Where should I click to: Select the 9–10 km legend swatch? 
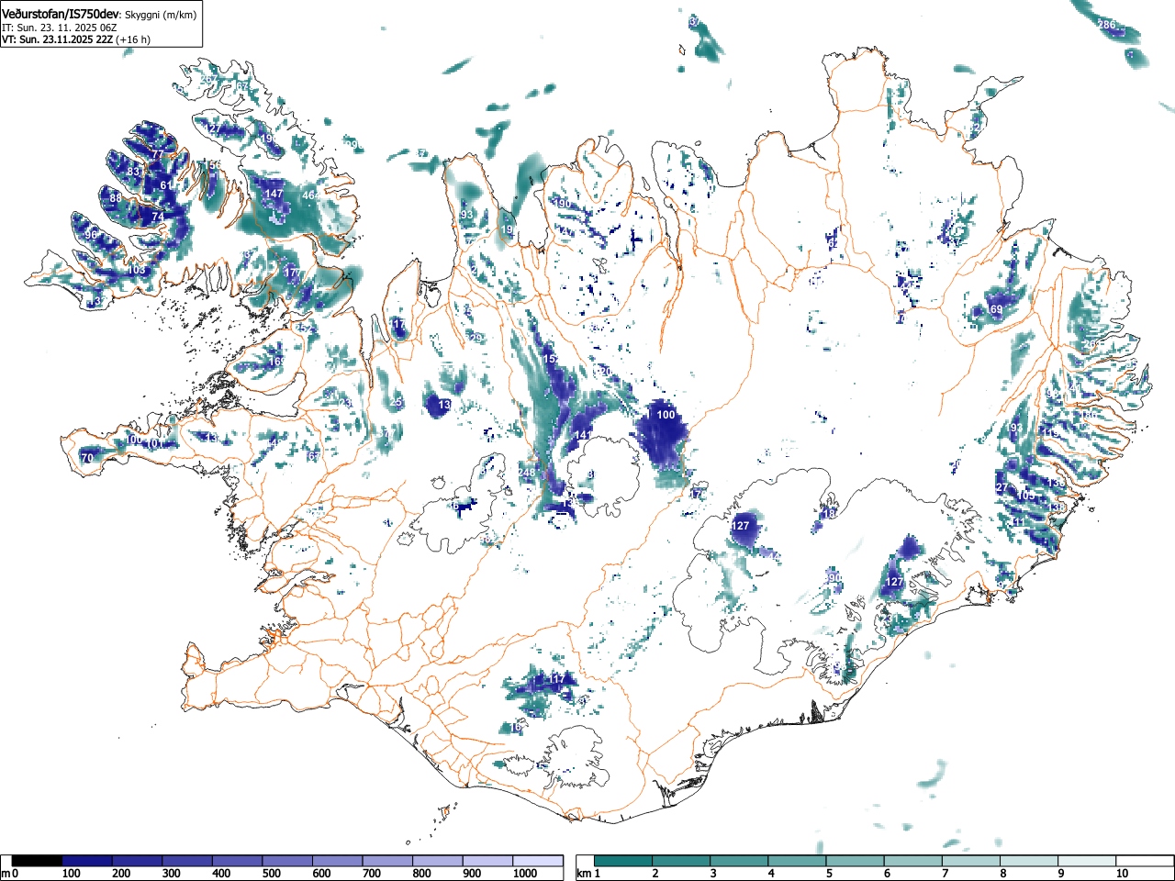pyautogui.click(x=1087, y=861)
